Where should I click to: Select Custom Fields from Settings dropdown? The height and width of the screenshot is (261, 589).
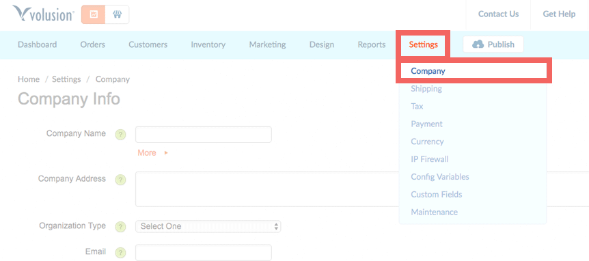click(x=437, y=195)
